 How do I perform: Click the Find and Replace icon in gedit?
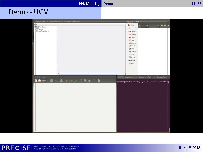point(99,81)
